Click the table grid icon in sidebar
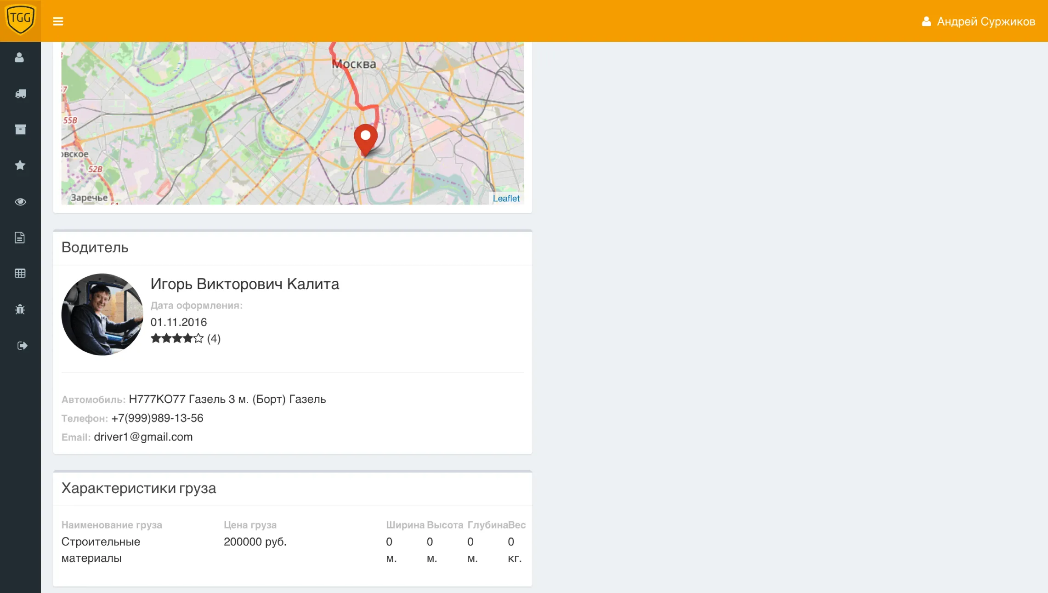This screenshot has width=1048, height=593. click(20, 273)
